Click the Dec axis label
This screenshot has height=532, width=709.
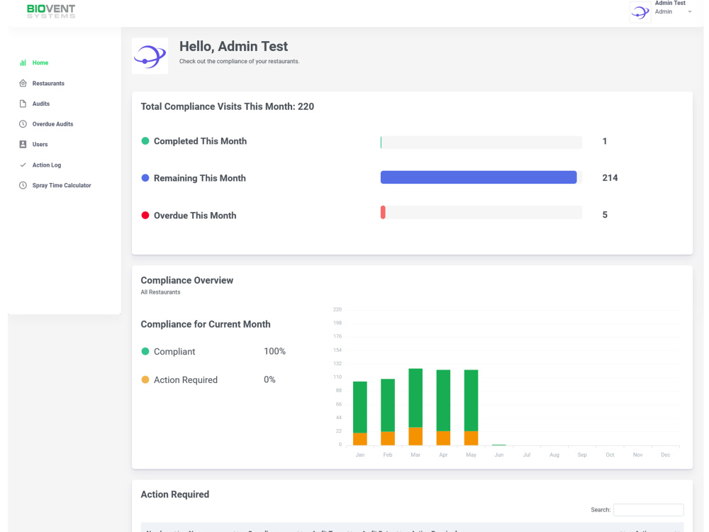point(666,455)
